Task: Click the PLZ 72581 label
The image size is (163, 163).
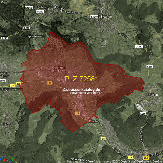Action: (x=81, y=79)
